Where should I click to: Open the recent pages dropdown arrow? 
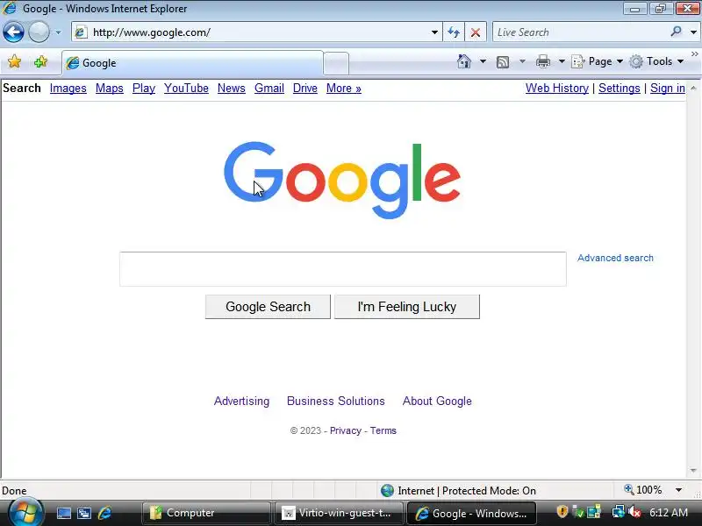click(58, 32)
